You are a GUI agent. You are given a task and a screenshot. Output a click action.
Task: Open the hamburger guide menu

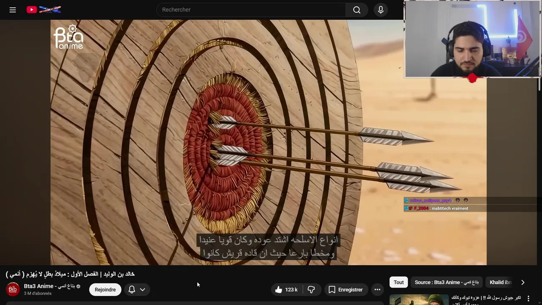click(x=13, y=10)
